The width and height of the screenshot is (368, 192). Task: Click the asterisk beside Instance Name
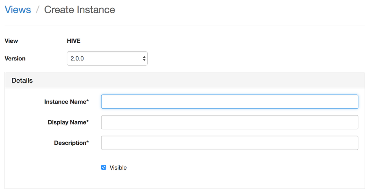tap(88, 101)
